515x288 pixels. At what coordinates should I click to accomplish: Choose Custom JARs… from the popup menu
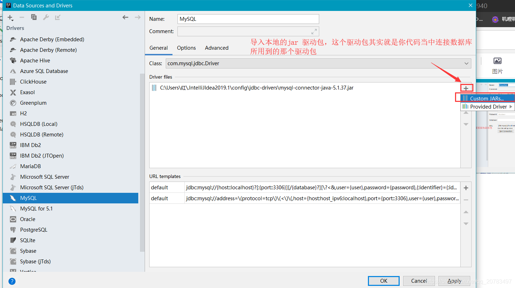click(487, 98)
